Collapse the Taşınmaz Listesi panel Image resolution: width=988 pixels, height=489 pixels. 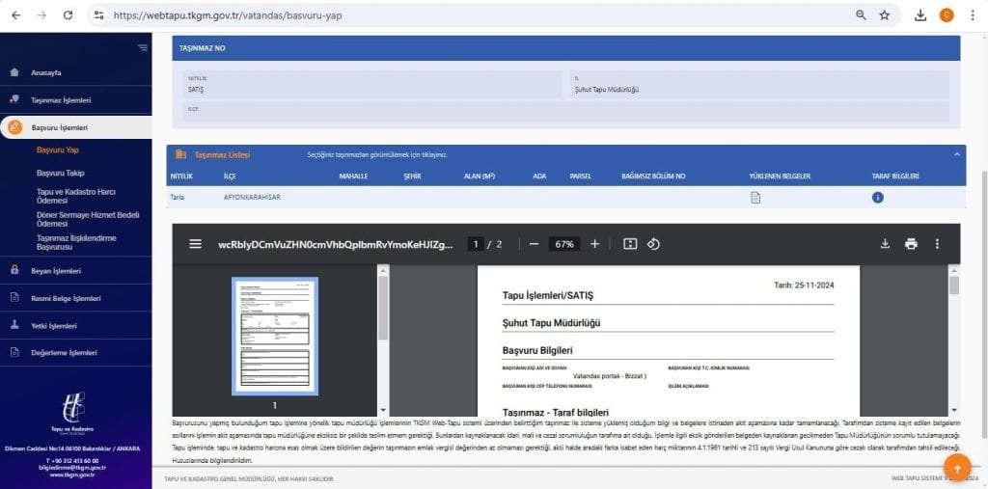(x=956, y=154)
